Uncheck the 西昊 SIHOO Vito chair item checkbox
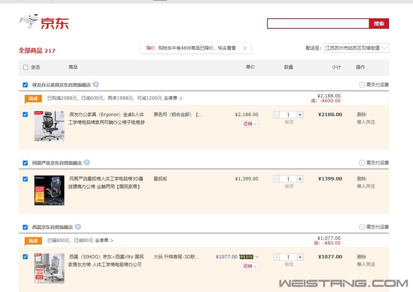This screenshot has height=292, width=413. pos(25,257)
